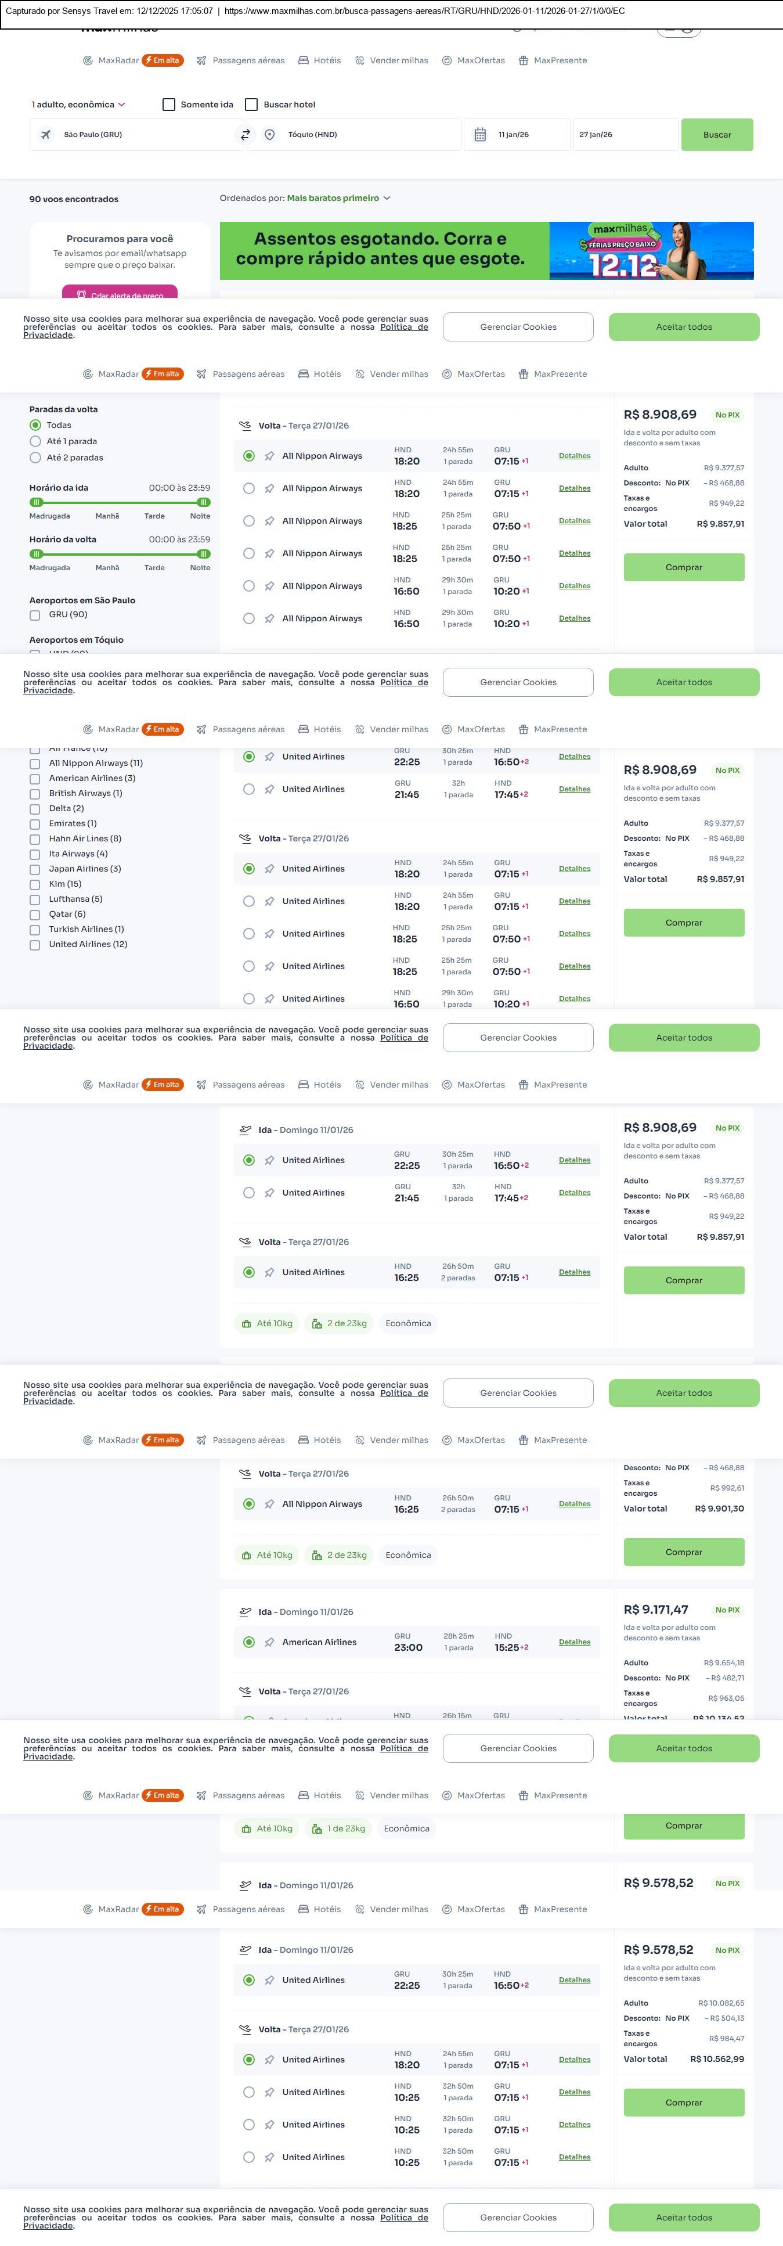Open the 1 adulto, econômica passenger dropdown

pyautogui.click(x=78, y=105)
